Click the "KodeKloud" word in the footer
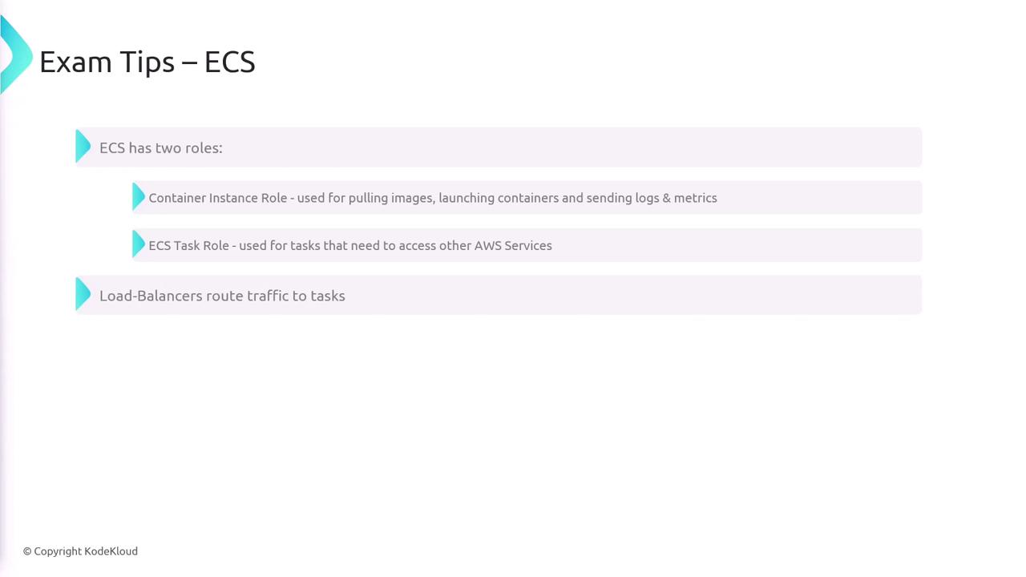Image resolution: width=1026 pixels, height=577 pixels. coord(111,551)
